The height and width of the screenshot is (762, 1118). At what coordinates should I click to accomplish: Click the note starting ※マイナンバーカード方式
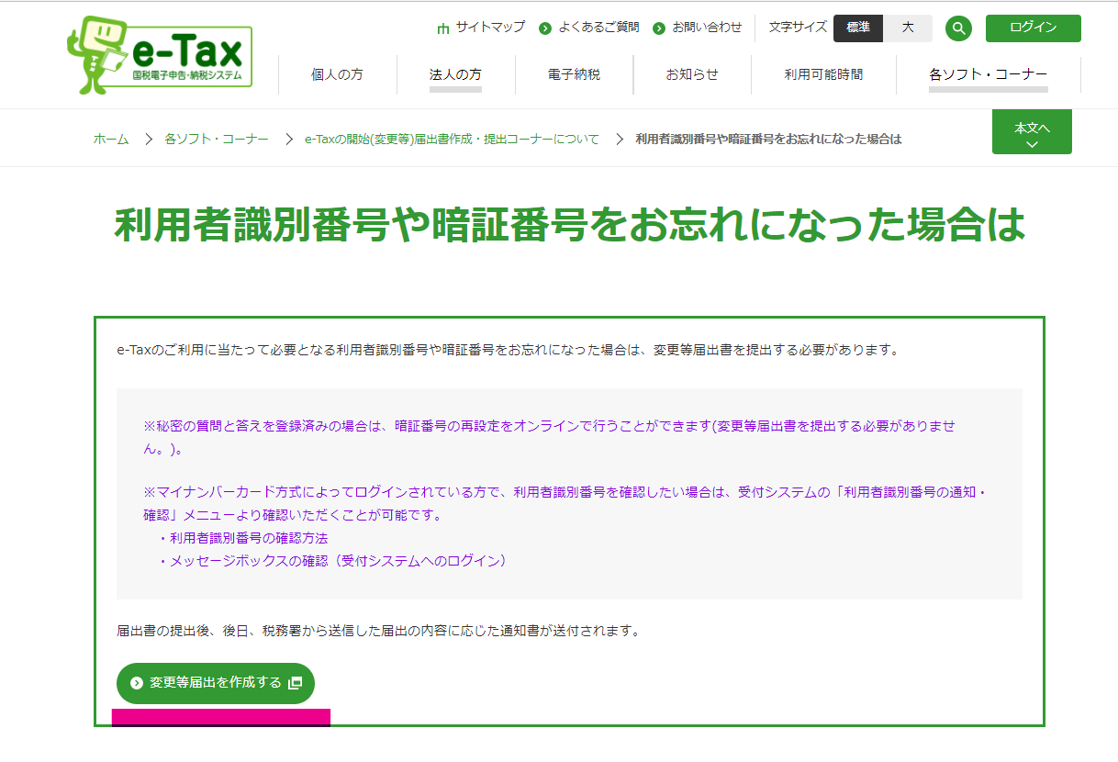(564, 503)
